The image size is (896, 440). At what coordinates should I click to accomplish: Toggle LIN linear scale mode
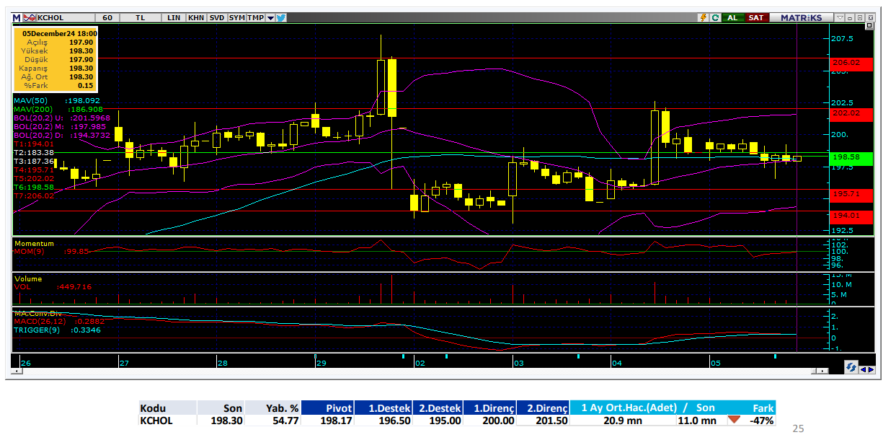174,17
